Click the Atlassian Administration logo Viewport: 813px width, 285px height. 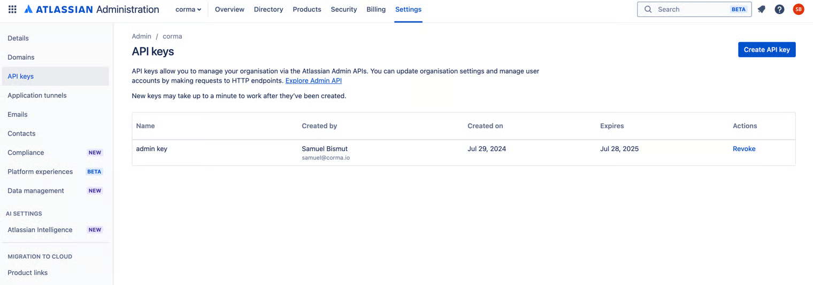[x=91, y=9]
